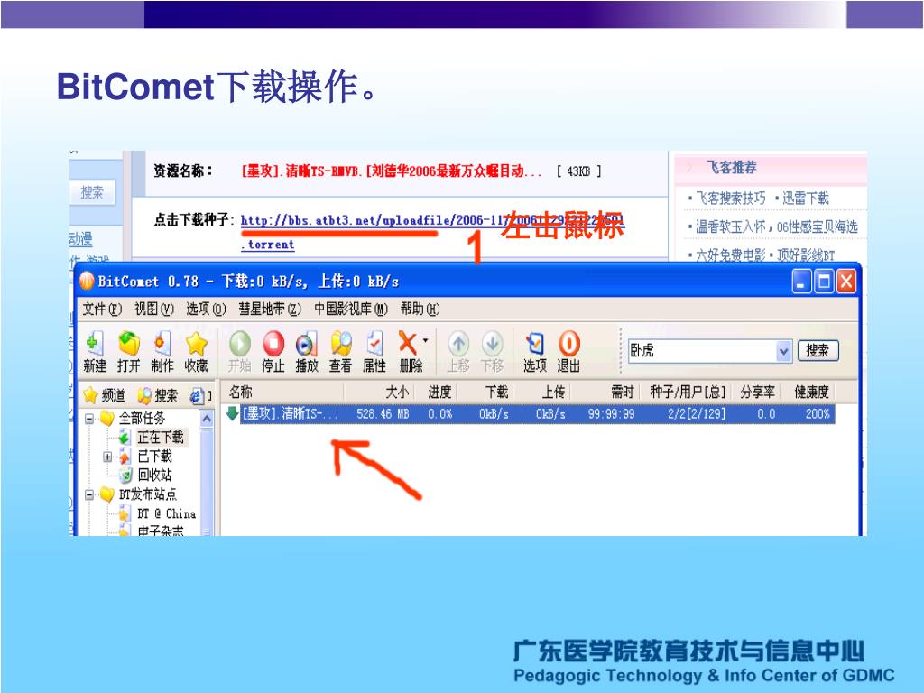924x693 pixels.
Task: Click the 搜索 button on the webpage behind
Action: click(x=91, y=192)
